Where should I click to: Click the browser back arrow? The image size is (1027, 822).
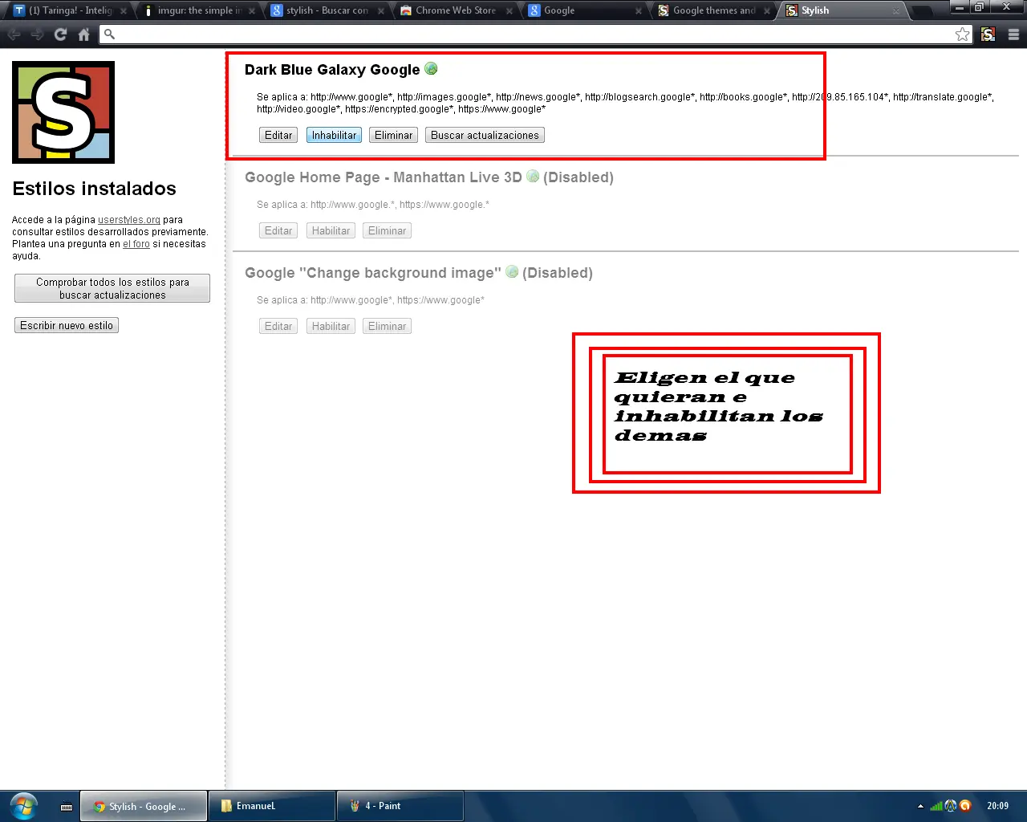[x=14, y=35]
